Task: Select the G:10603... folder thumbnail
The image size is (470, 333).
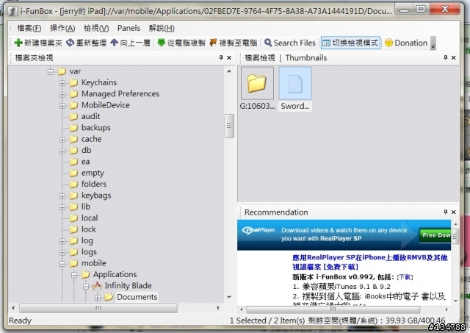Action: point(257,89)
